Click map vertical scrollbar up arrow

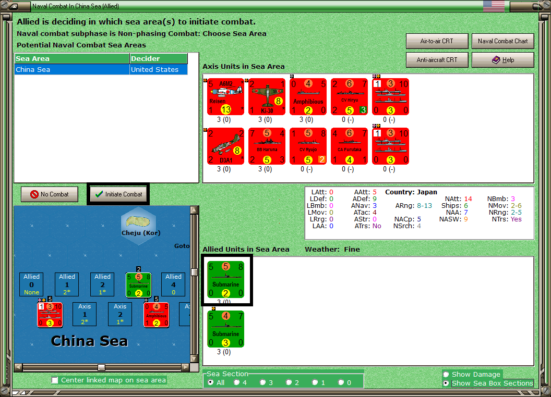194,210
